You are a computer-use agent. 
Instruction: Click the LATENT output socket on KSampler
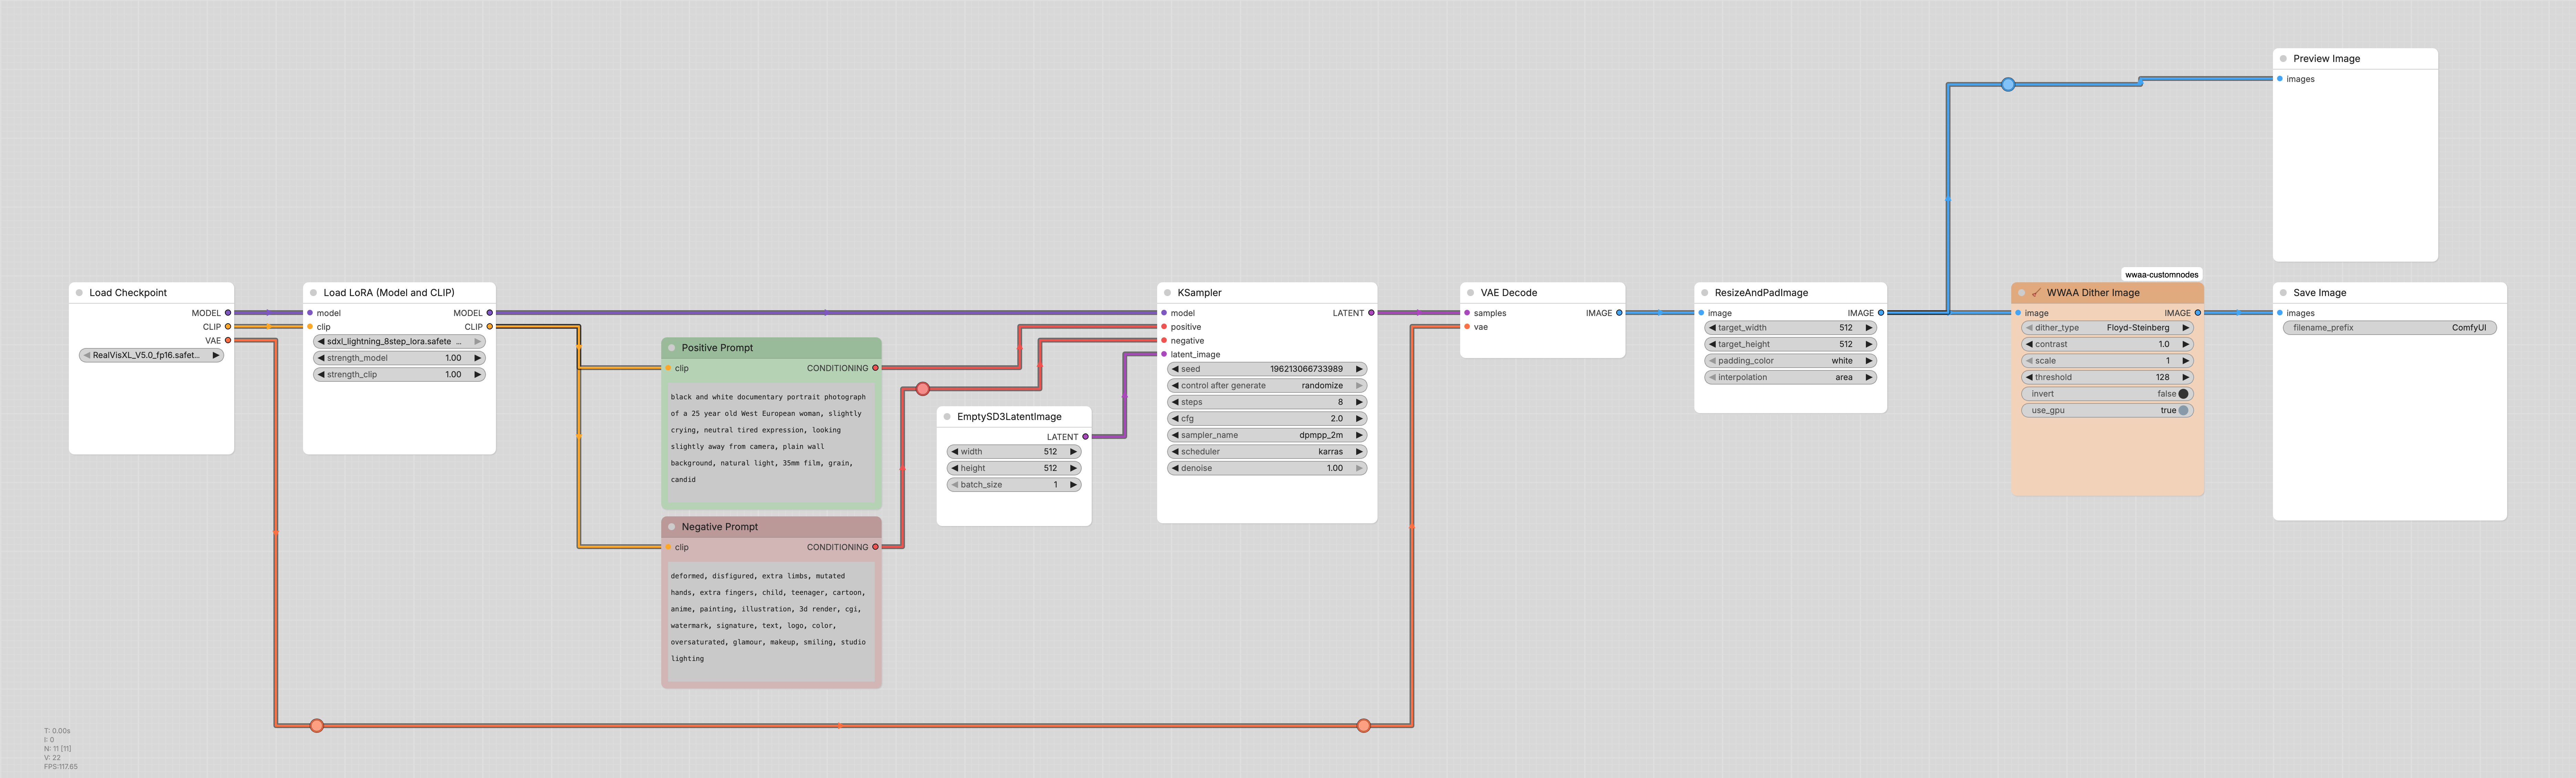(x=1371, y=313)
